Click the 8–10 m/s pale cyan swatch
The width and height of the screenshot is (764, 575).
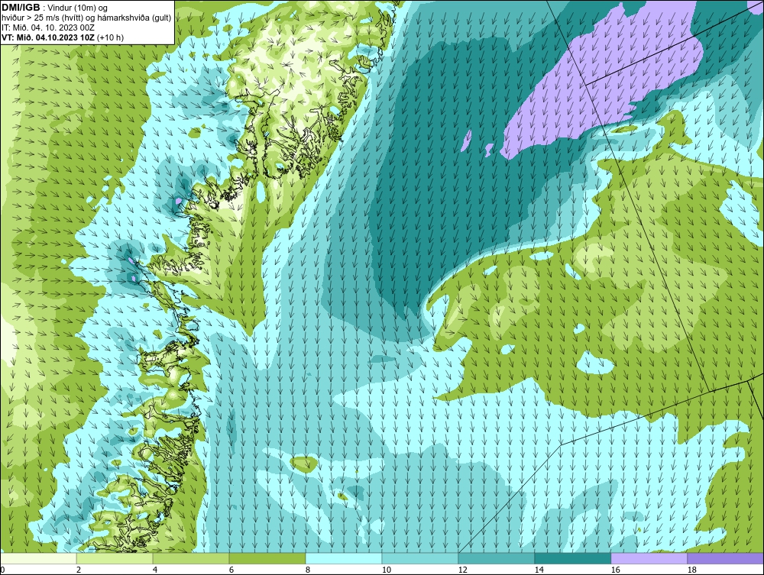344,558
